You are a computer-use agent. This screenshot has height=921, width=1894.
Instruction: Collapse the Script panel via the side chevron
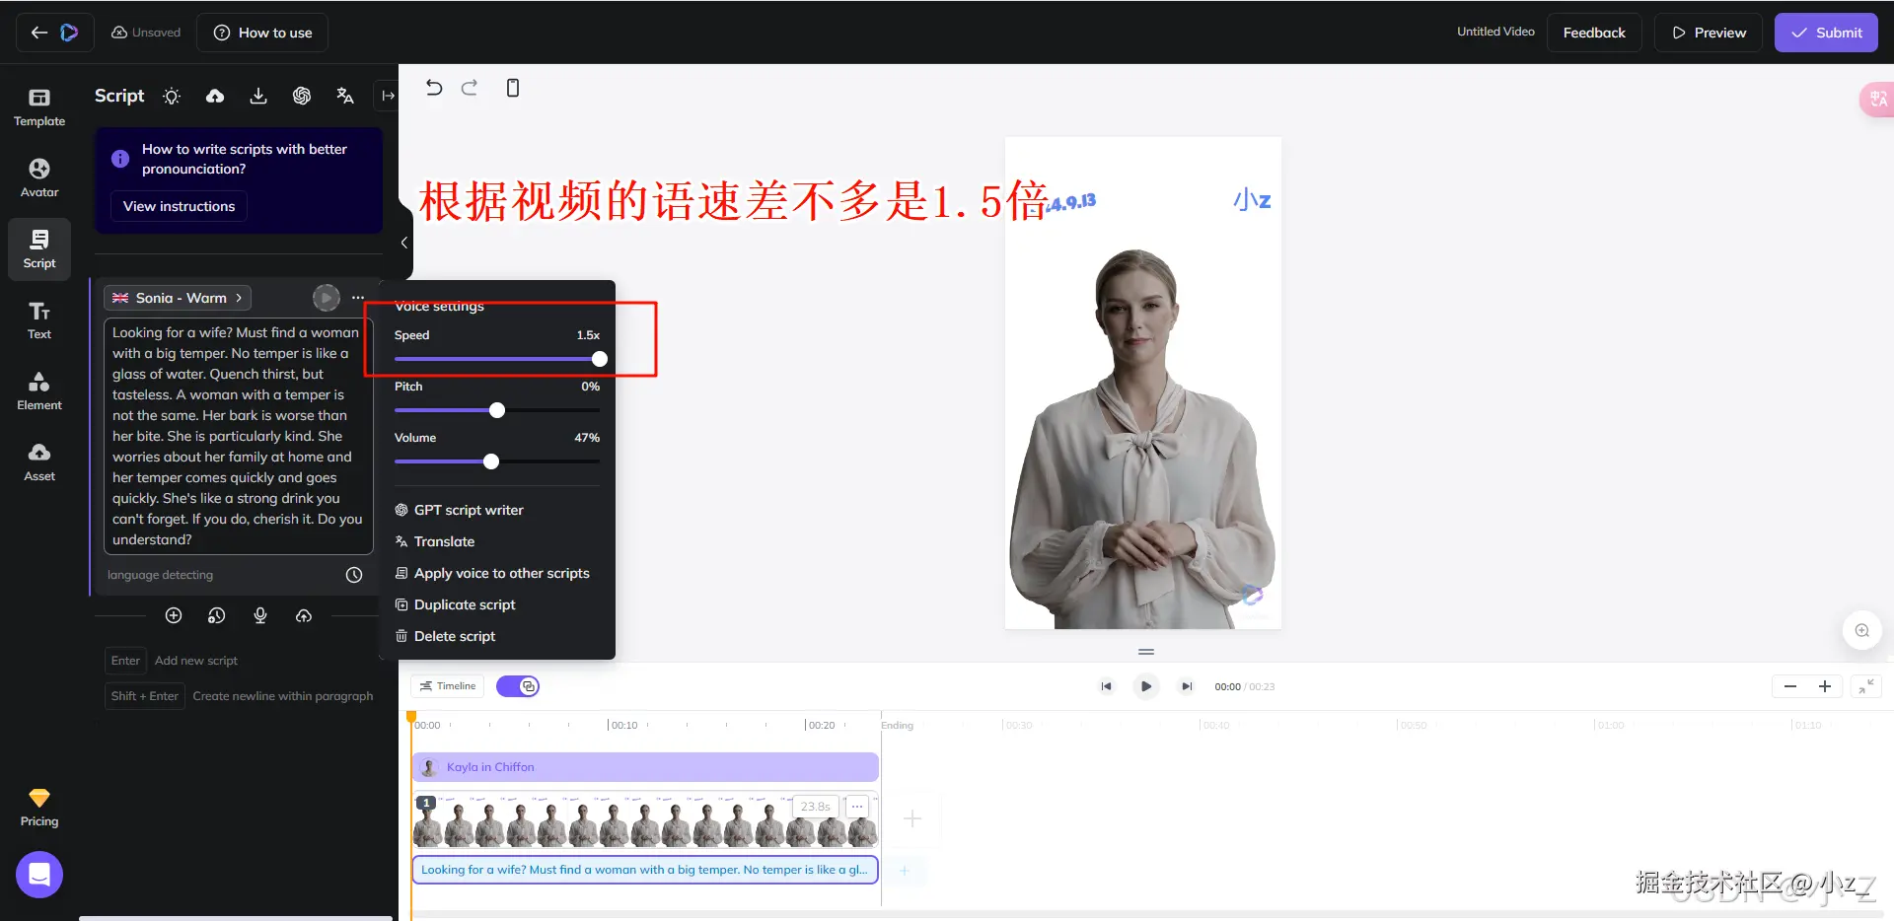[x=403, y=243]
